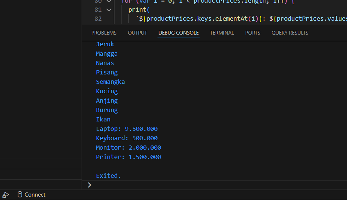
Task: Click line number 81 in the gutter
Action: (x=97, y=10)
